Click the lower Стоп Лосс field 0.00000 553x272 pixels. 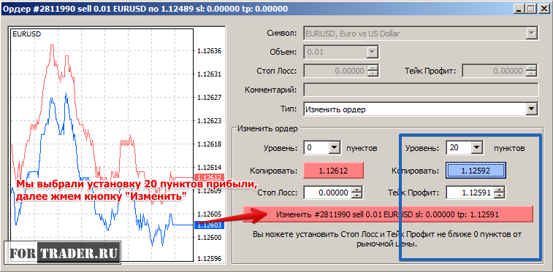pyautogui.click(x=327, y=193)
